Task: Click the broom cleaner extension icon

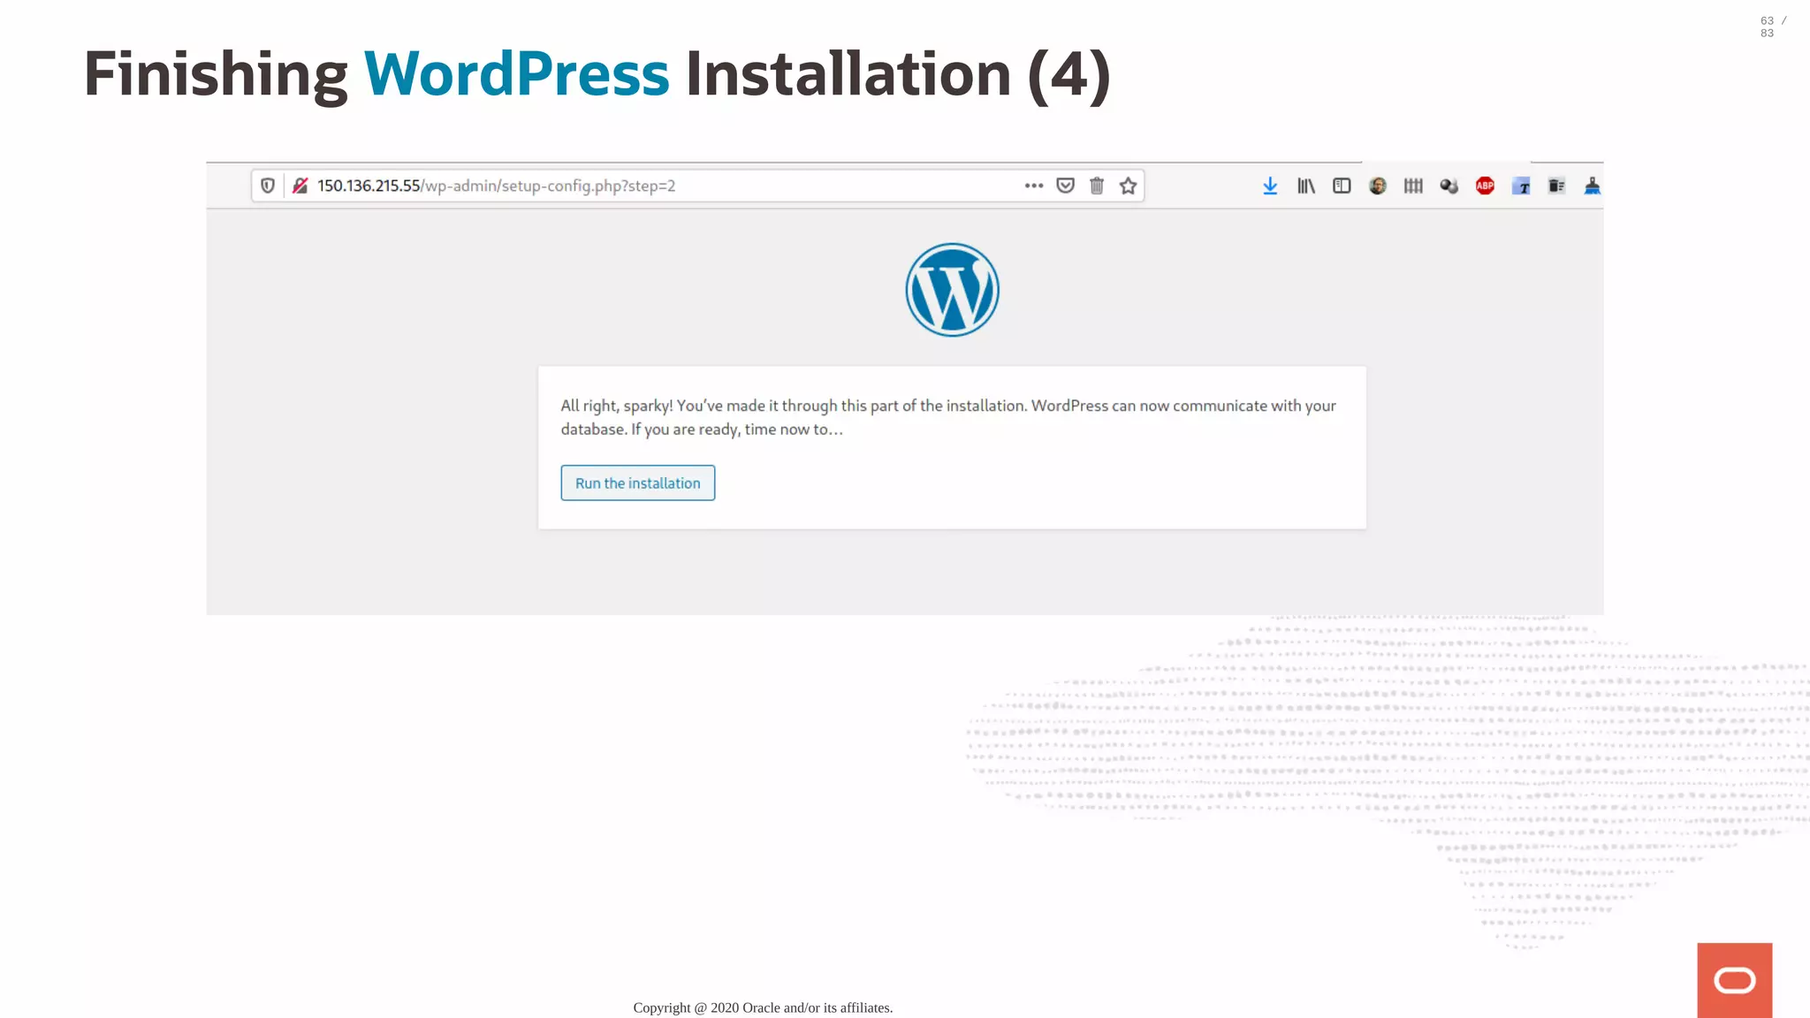Action: pos(1592,186)
